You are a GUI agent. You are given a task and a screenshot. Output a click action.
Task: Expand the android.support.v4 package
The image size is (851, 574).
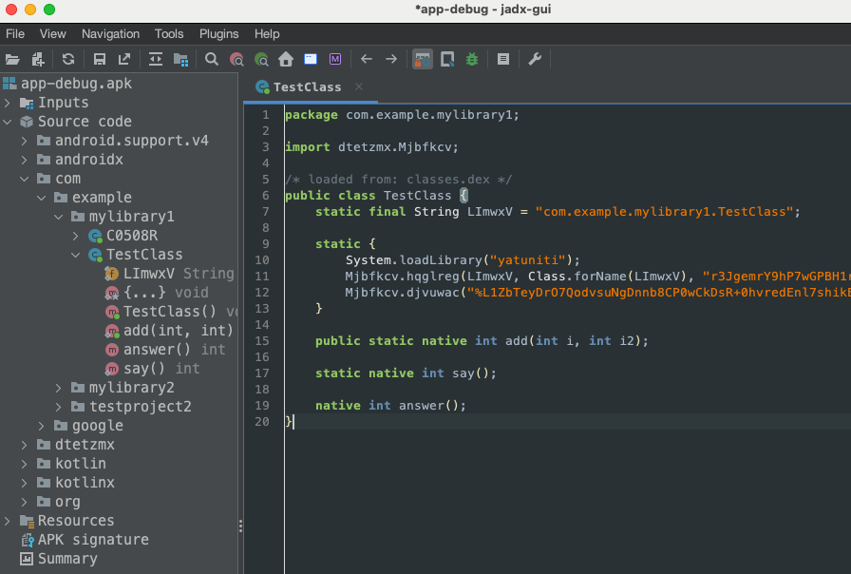click(x=24, y=141)
